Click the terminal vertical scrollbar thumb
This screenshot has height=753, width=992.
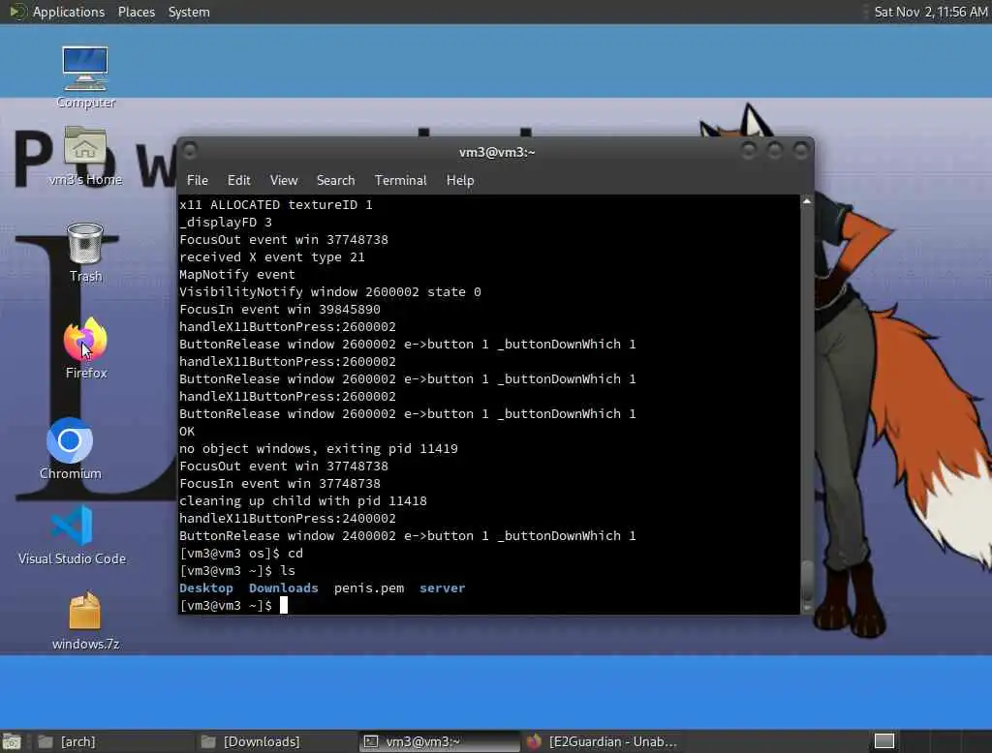tap(807, 579)
